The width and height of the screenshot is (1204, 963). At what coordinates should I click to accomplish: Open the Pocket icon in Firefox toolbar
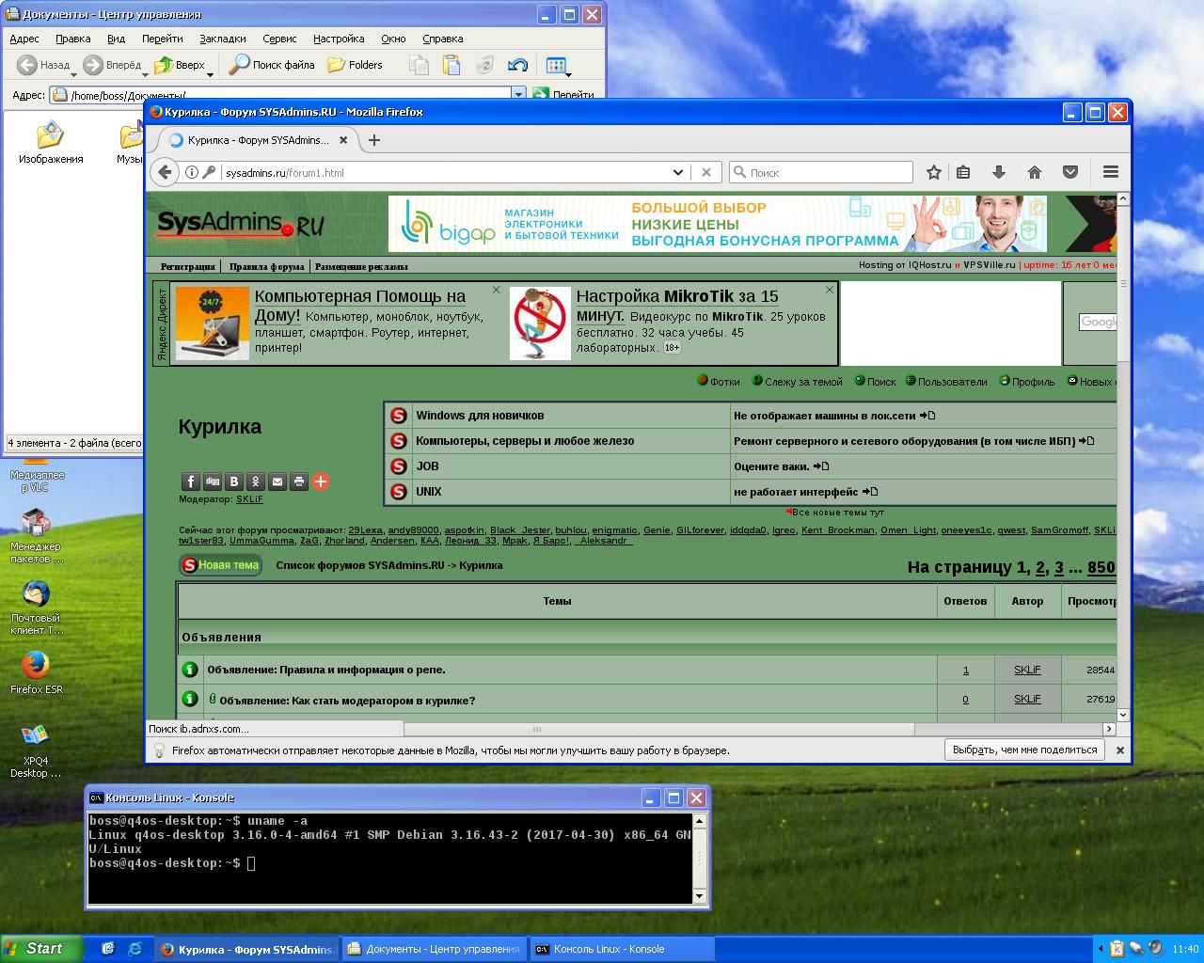click(x=1070, y=172)
